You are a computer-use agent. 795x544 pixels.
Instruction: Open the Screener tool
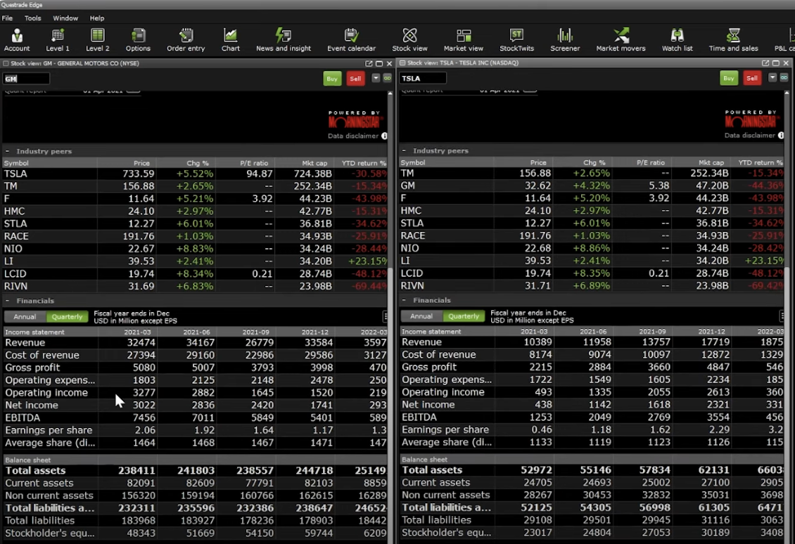point(564,40)
